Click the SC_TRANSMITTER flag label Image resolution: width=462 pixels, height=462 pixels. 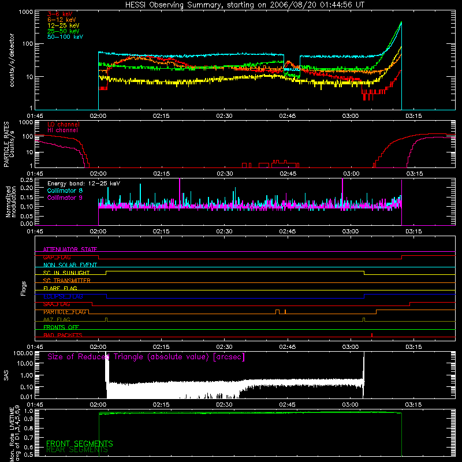pyautogui.click(x=67, y=281)
